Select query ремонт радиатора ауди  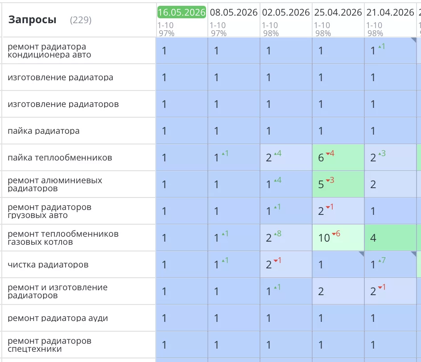tap(58, 318)
